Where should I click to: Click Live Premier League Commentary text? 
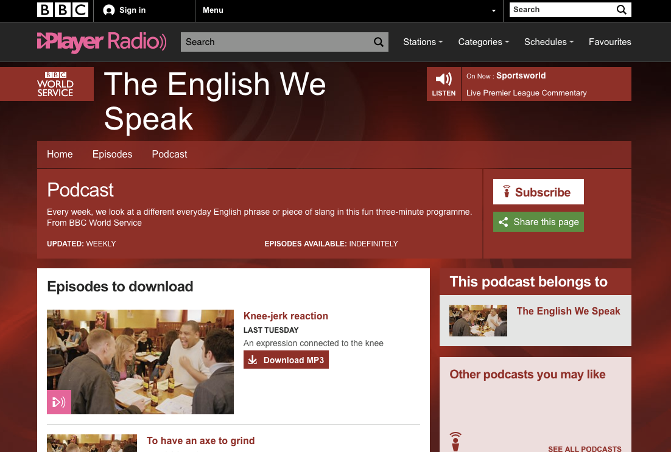(x=526, y=93)
